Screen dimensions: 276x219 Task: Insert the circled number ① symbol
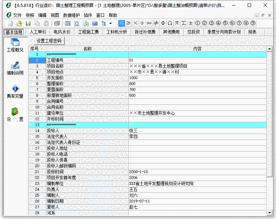click(197, 23)
